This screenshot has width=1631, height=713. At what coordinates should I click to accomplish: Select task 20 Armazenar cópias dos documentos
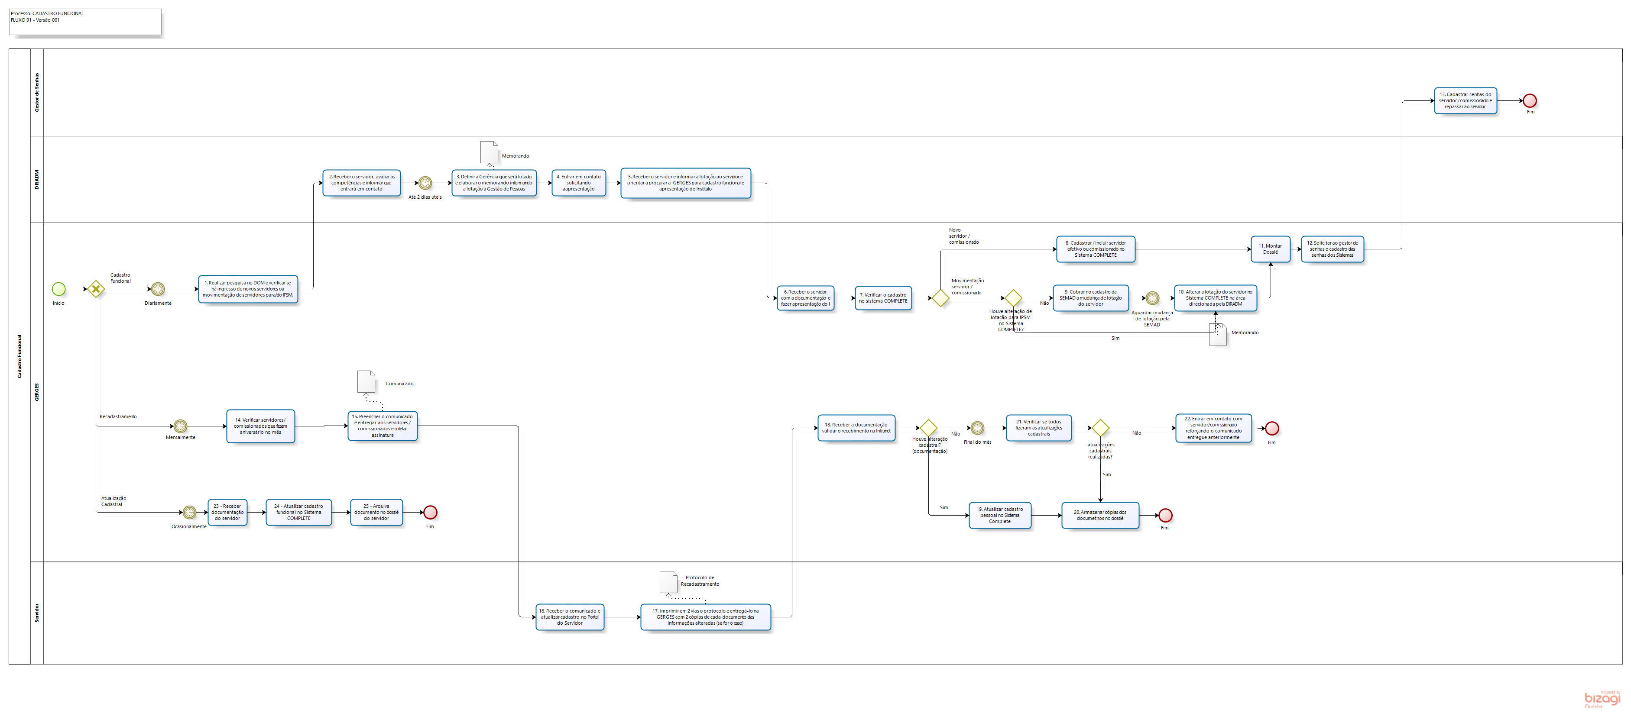click(1100, 516)
